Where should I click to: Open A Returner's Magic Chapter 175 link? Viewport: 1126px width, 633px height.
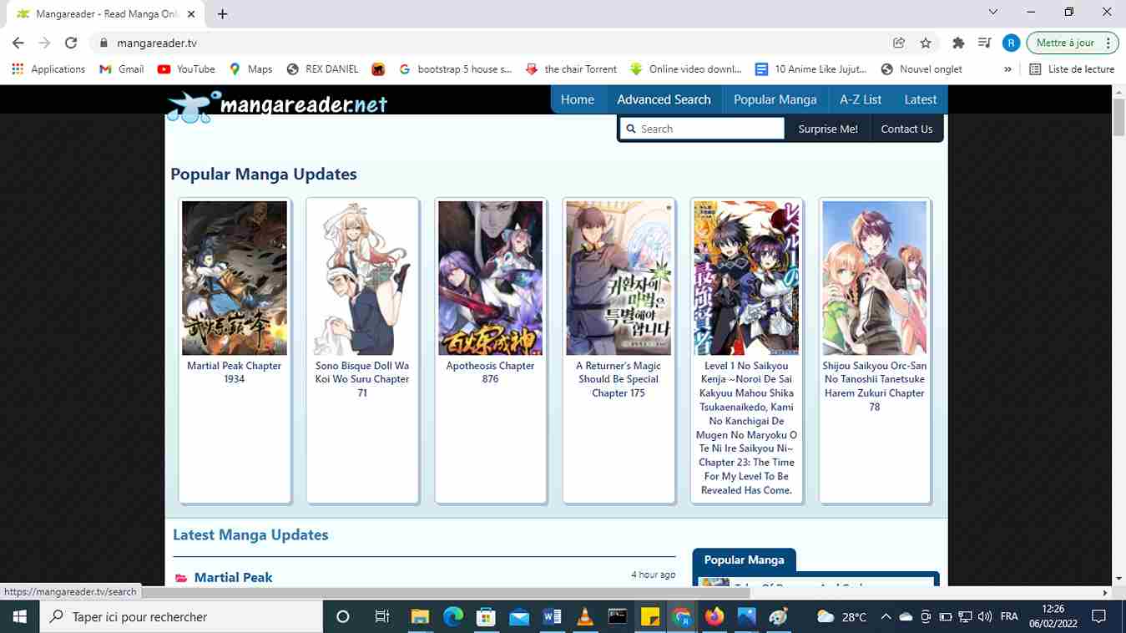click(619, 379)
